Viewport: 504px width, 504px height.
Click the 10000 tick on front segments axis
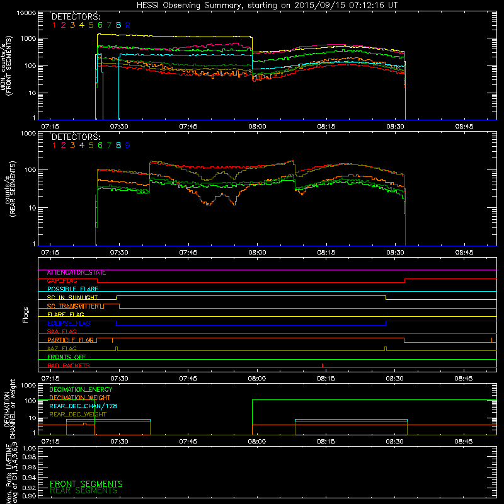click(26, 13)
